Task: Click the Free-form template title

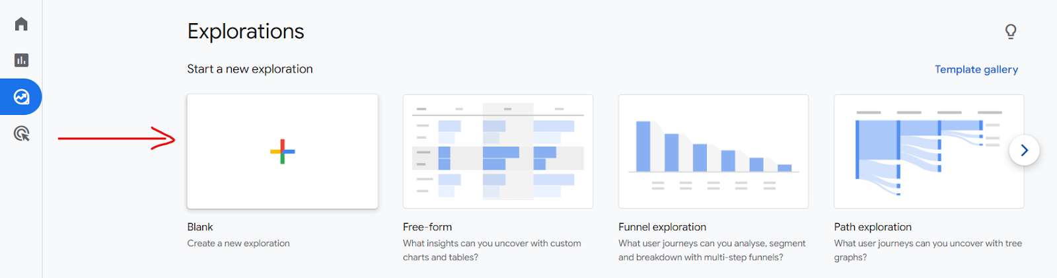Action: pos(427,227)
